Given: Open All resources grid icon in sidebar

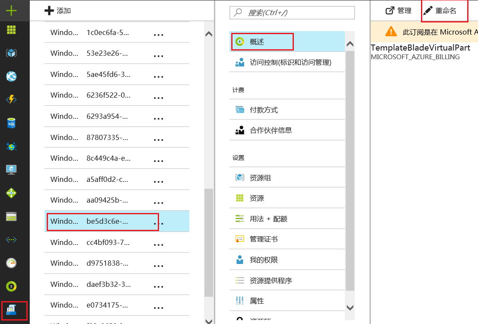Looking at the screenshot, I should [x=11, y=30].
